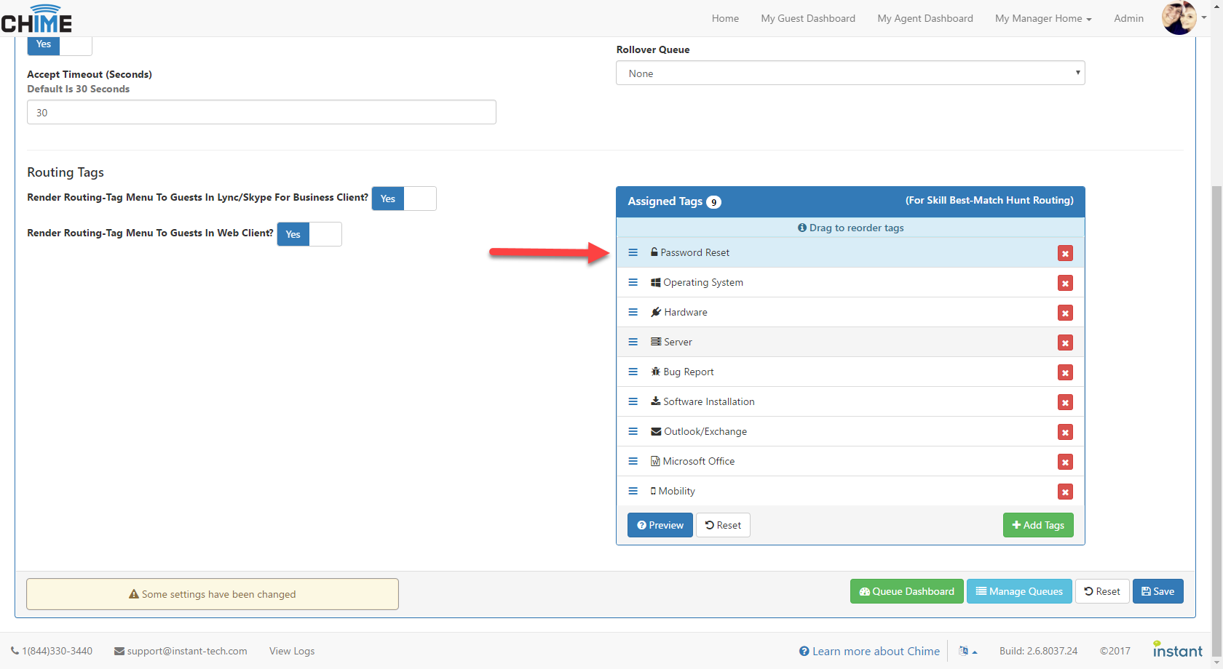Click the envelope icon beside Outlook/Exchange
The height and width of the screenshot is (669, 1223).
[x=656, y=431]
